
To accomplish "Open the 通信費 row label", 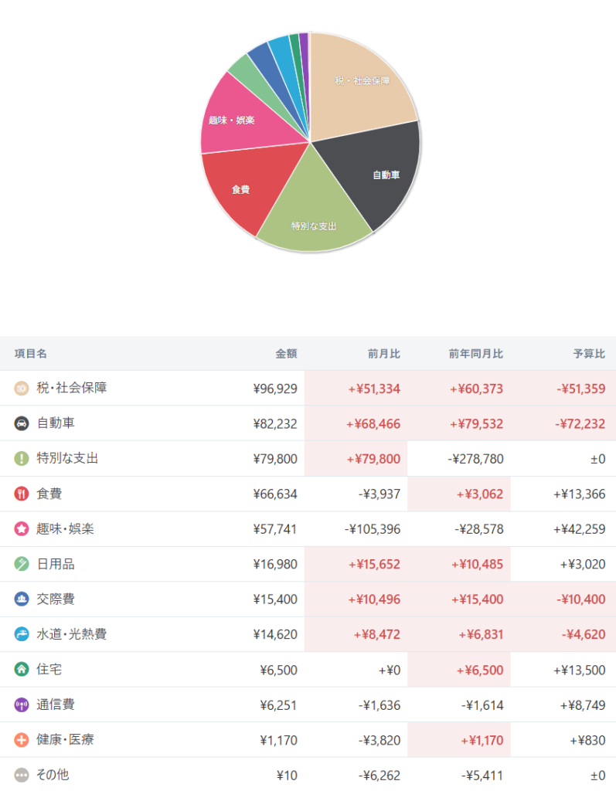I will point(56,704).
